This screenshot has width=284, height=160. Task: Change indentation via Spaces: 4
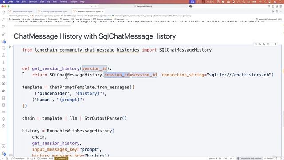[x=213, y=158]
